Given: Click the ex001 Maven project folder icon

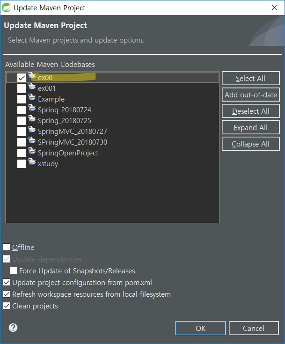Looking at the screenshot, I should click(x=32, y=87).
